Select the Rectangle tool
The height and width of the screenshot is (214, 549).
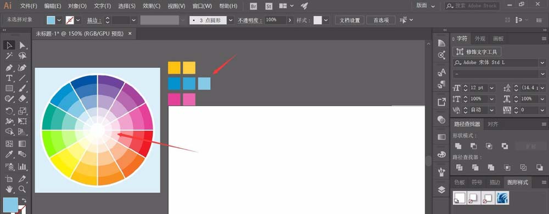pos(9,89)
